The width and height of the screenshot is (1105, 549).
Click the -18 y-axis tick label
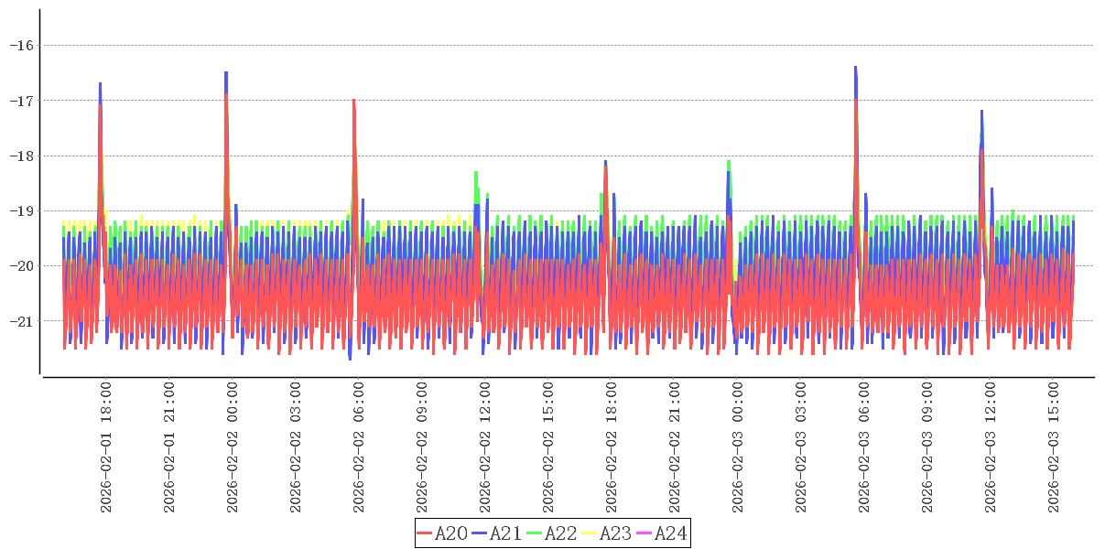20,156
